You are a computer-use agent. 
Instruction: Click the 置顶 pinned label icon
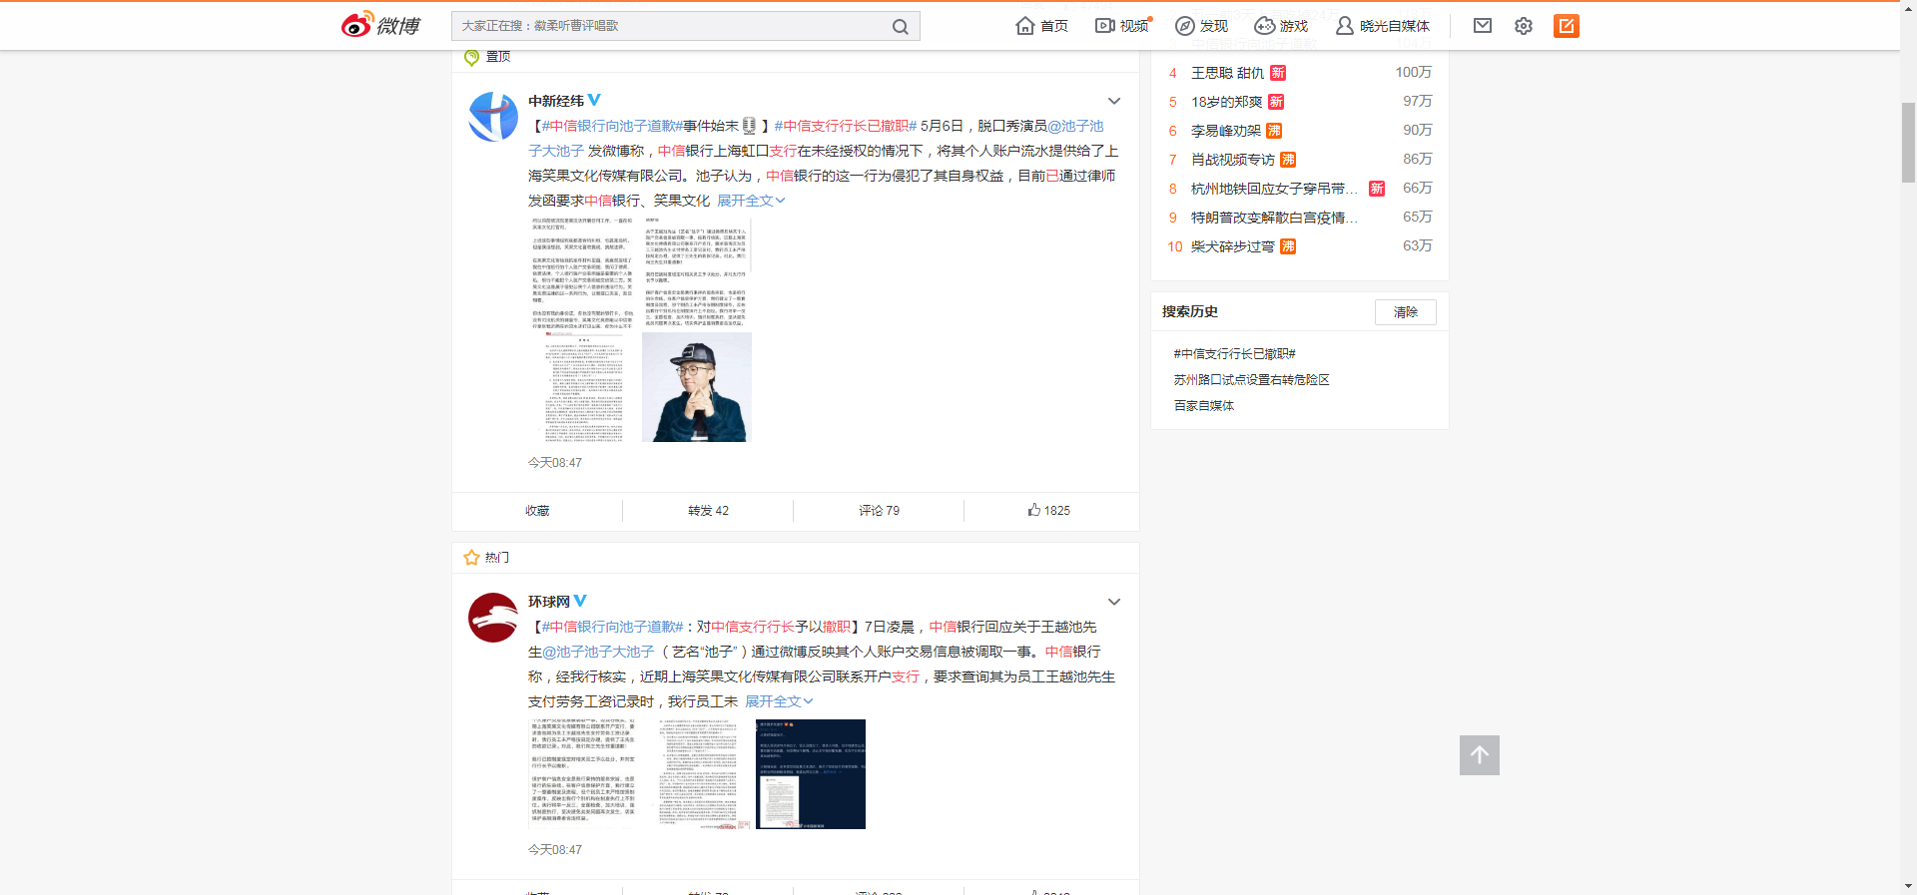pyautogui.click(x=472, y=58)
